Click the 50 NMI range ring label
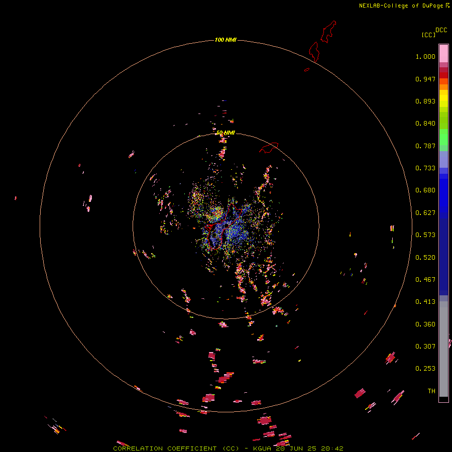This screenshot has width=452, height=452. (225, 133)
